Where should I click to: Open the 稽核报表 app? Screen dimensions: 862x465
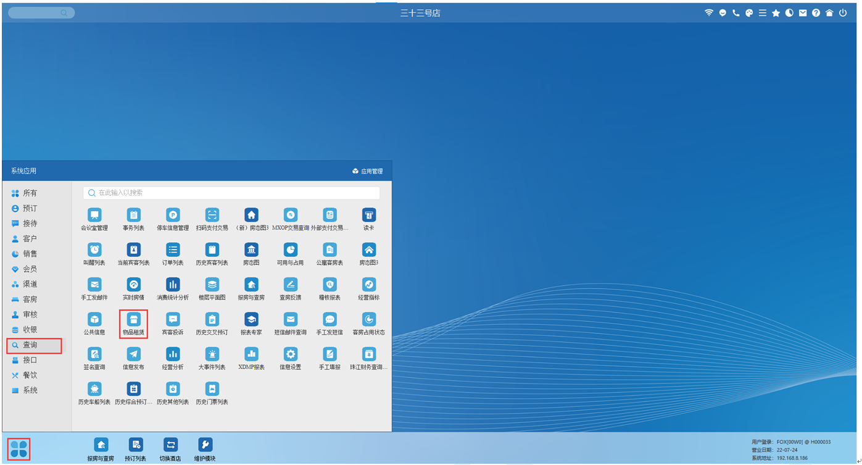tap(330, 285)
